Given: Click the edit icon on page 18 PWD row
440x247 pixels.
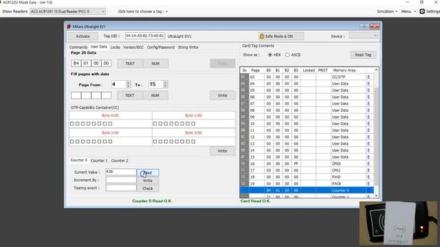Looking at the screenshot, I should coord(368,177).
